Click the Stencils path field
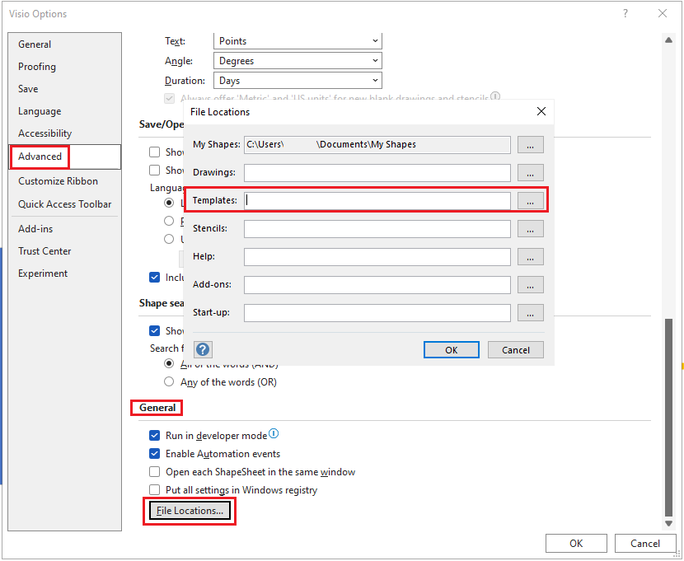 tap(377, 228)
